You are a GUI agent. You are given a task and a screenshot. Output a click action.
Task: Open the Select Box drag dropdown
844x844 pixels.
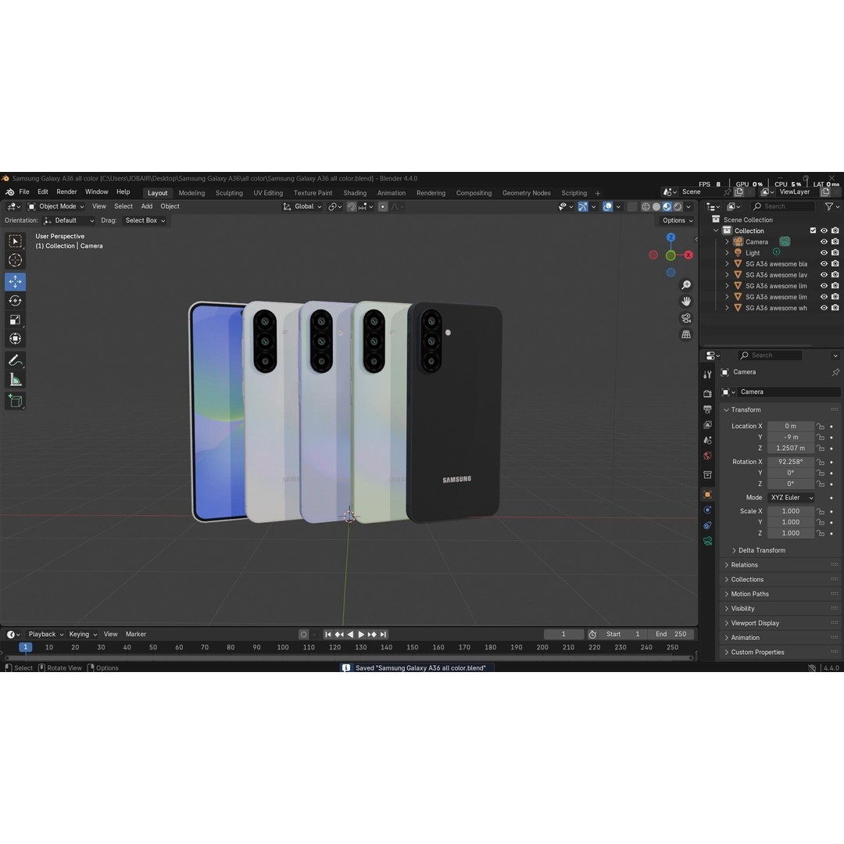(x=145, y=220)
